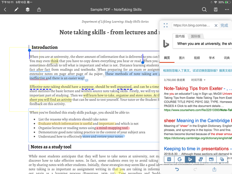
Task: Select the 视频 results tab
Action: click(x=197, y=58)
